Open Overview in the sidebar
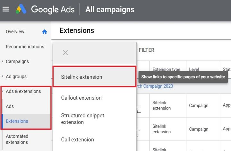 tap(15, 31)
